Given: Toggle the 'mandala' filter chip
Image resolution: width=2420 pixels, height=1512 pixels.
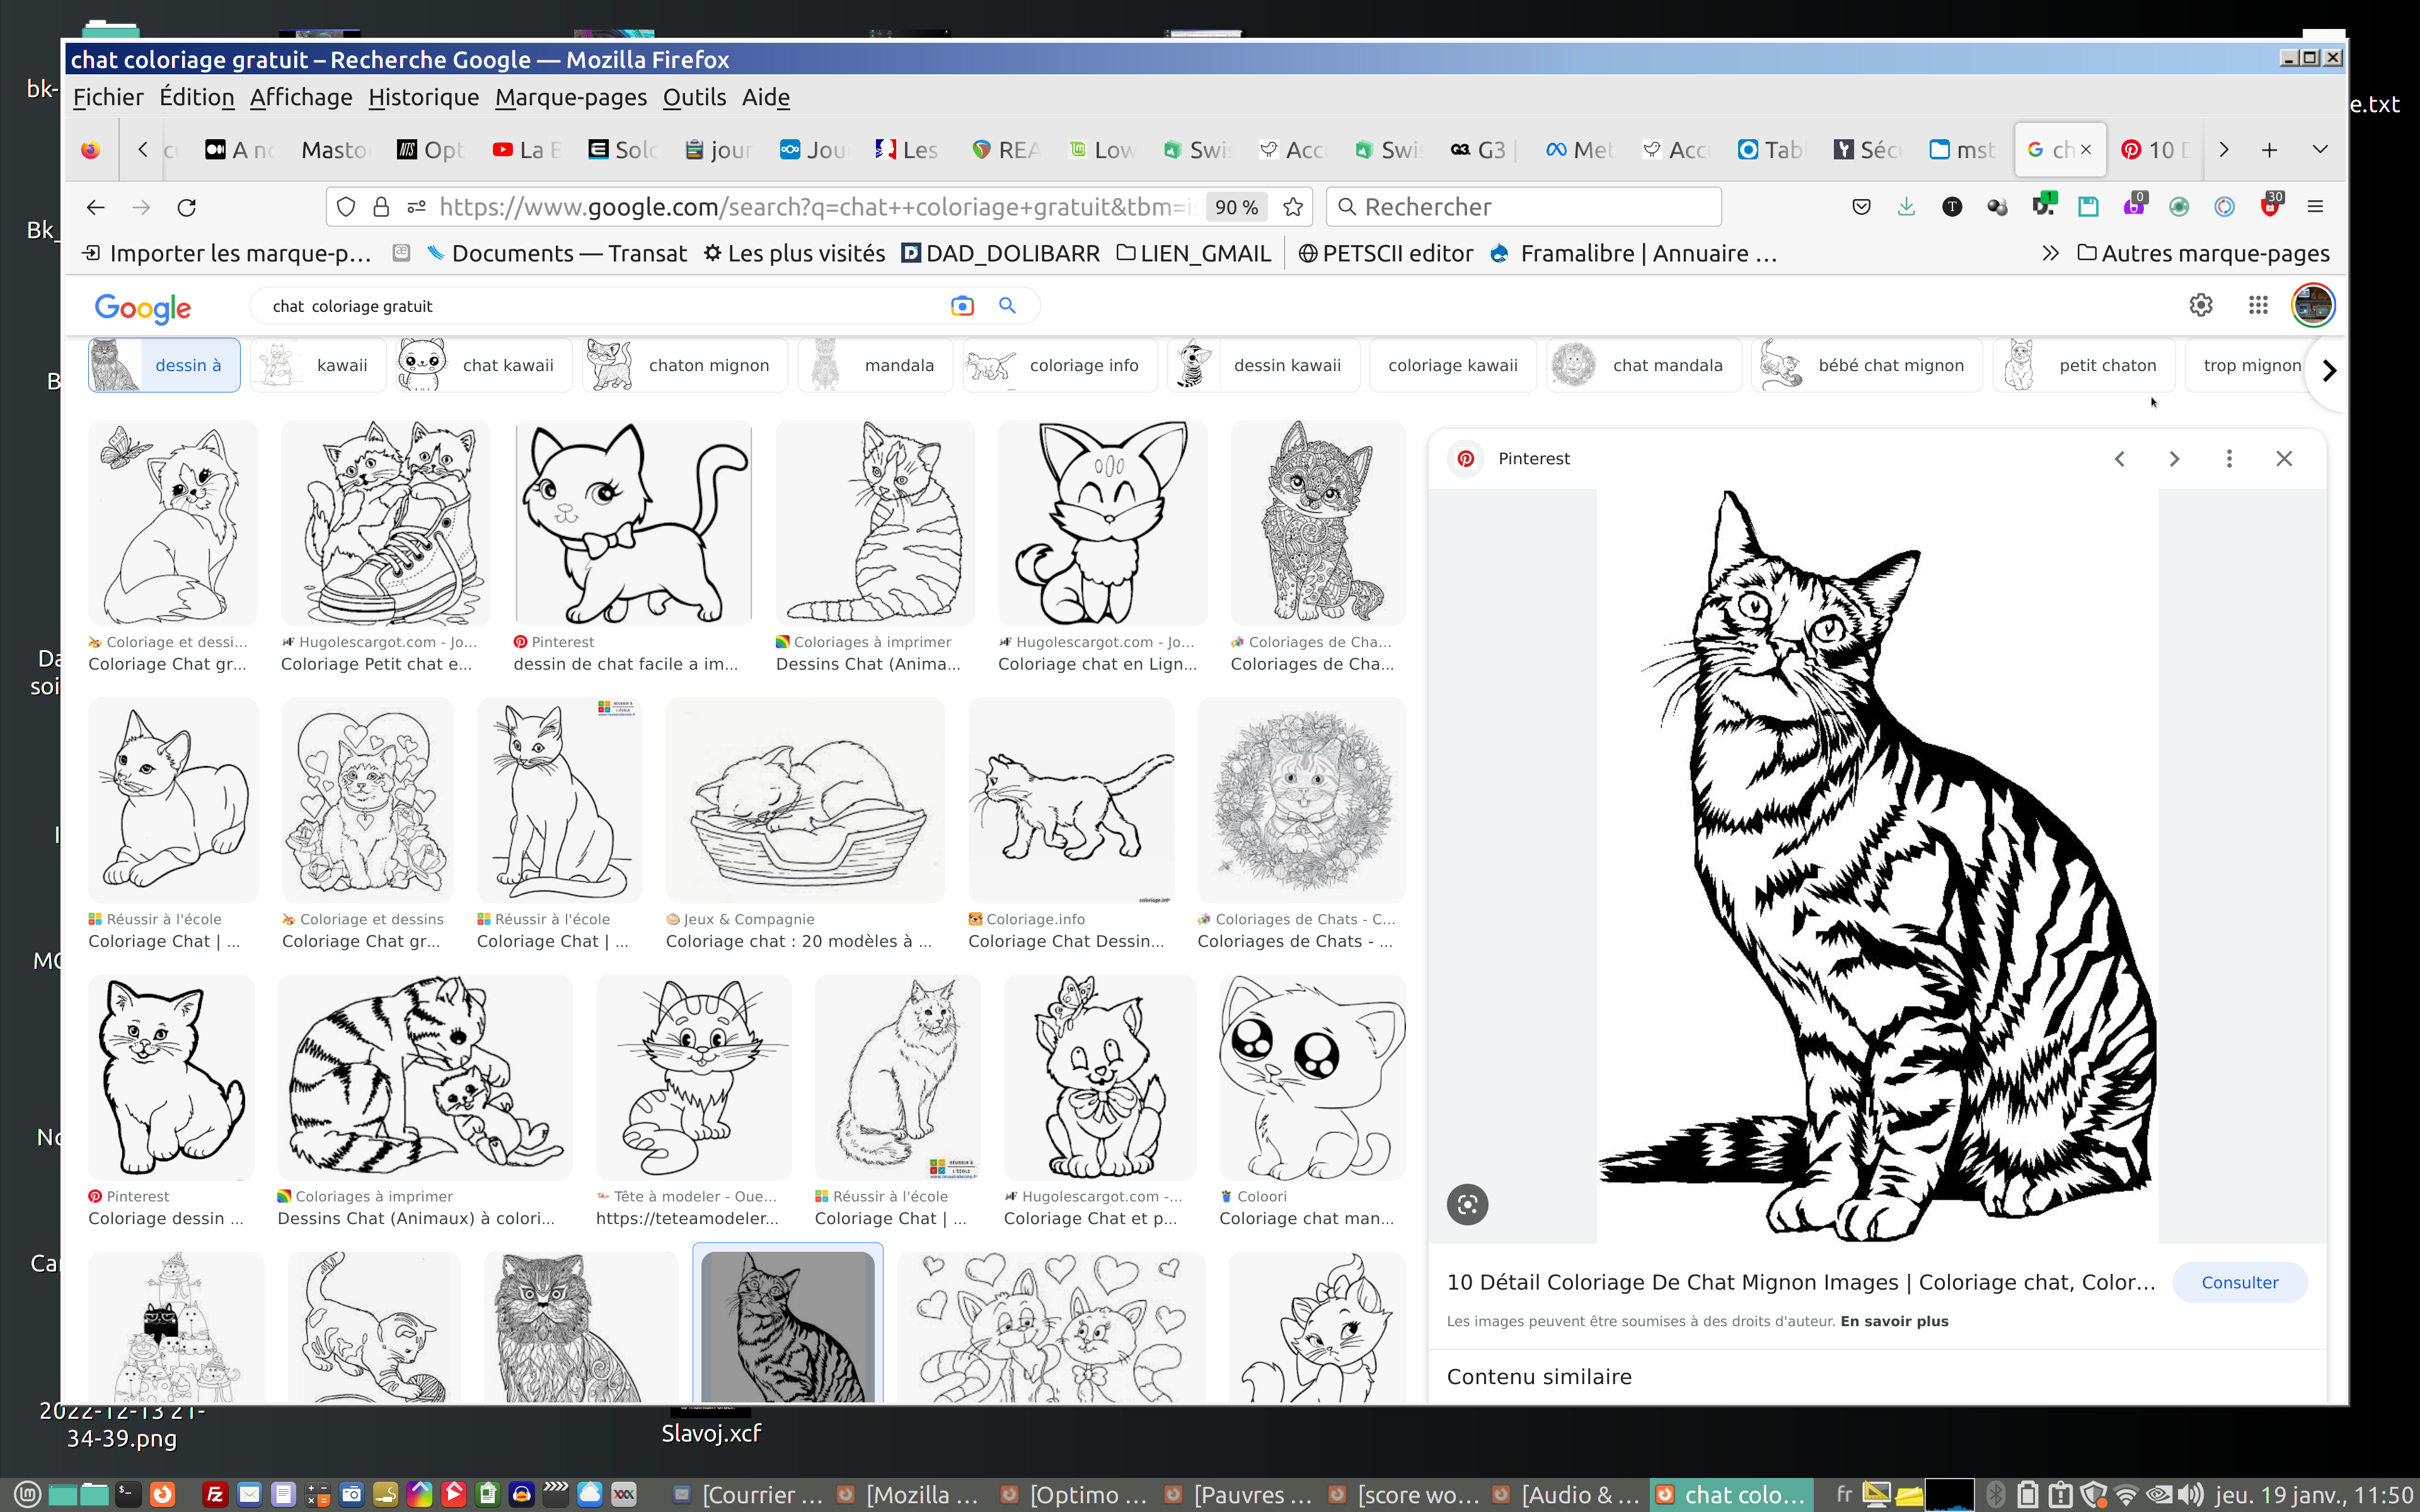Looking at the screenshot, I should tap(875, 365).
